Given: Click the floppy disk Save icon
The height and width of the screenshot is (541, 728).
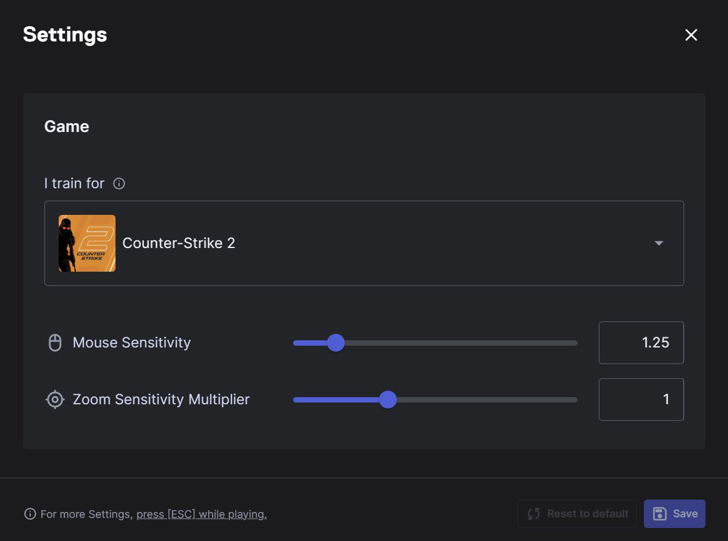Looking at the screenshot, I should pyautogui.click(x=659, y=514).
